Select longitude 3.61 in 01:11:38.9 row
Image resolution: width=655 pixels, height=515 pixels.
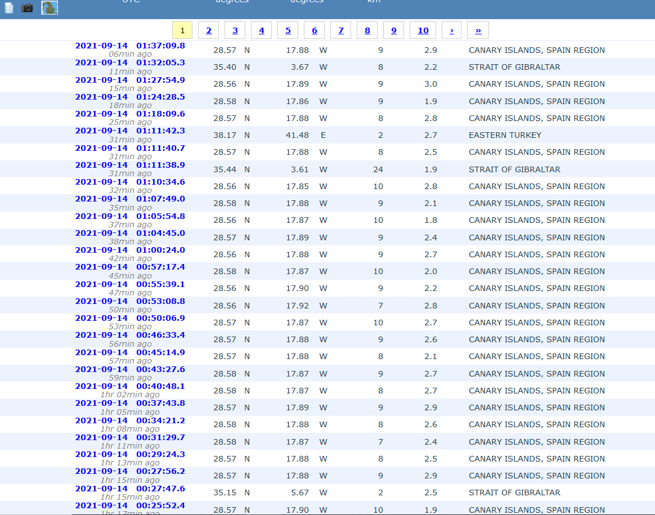tap(300, 169)
